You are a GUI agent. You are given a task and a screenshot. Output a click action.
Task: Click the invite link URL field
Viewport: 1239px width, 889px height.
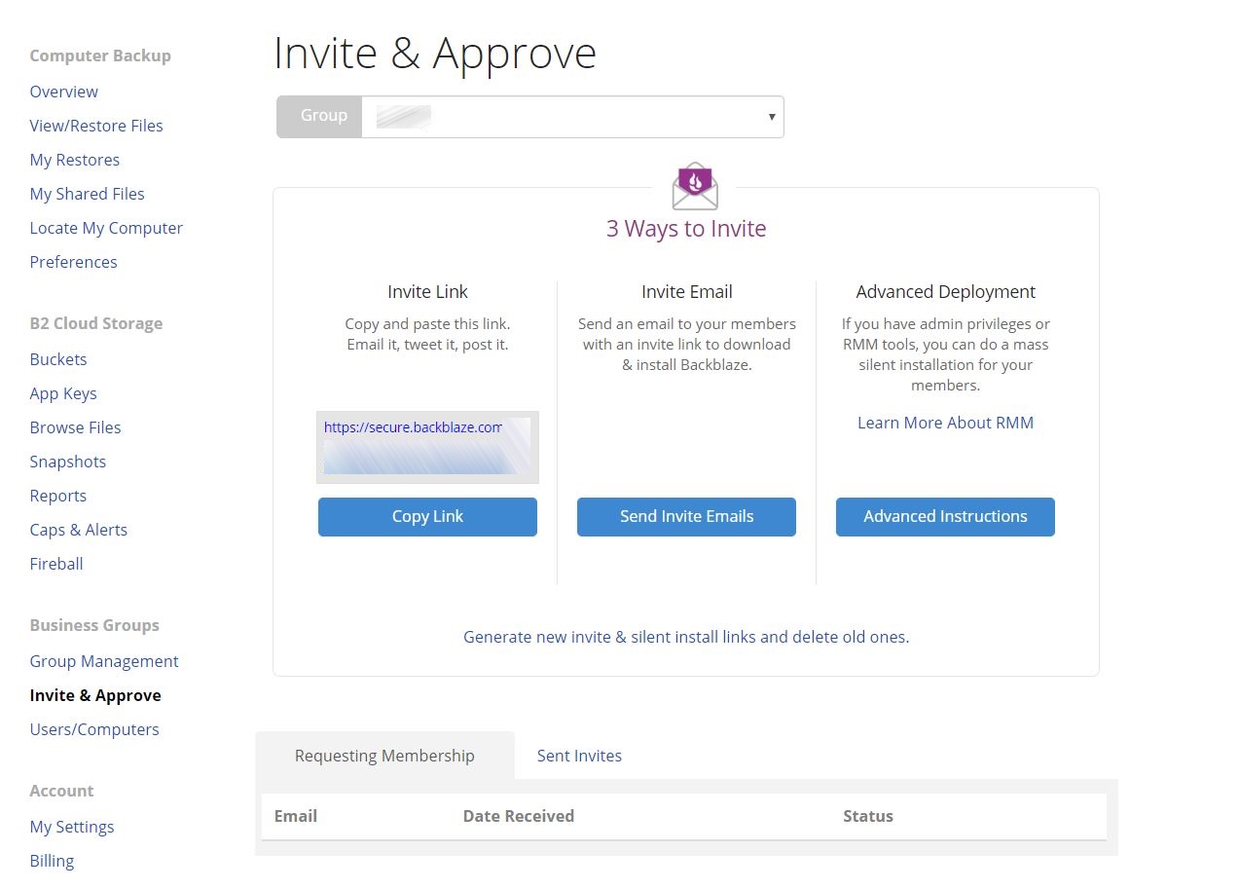pyautogui.click(x=427, y=447)
